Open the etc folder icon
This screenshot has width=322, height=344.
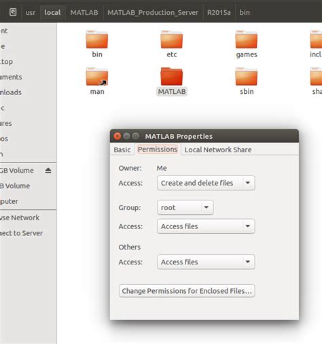point(171,39)
